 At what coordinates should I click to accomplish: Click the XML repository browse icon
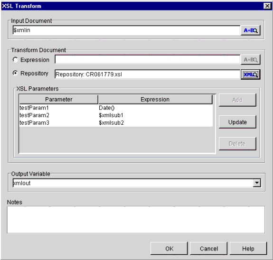coord(251,74)
